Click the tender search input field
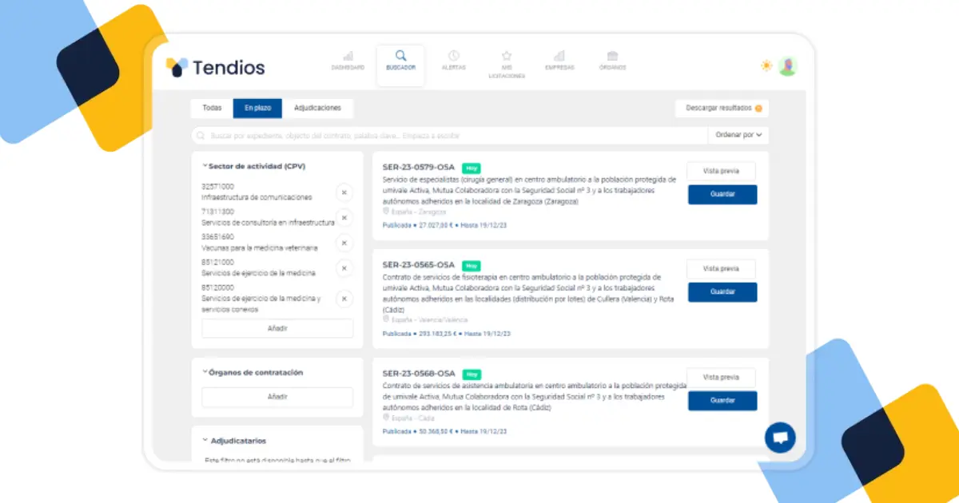 448,136
